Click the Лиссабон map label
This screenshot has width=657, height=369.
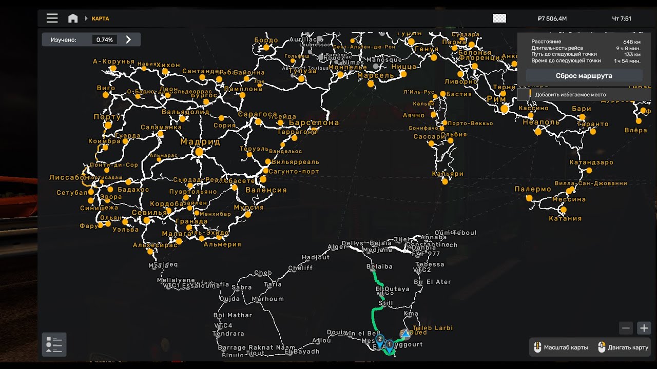tap(69, 177)
